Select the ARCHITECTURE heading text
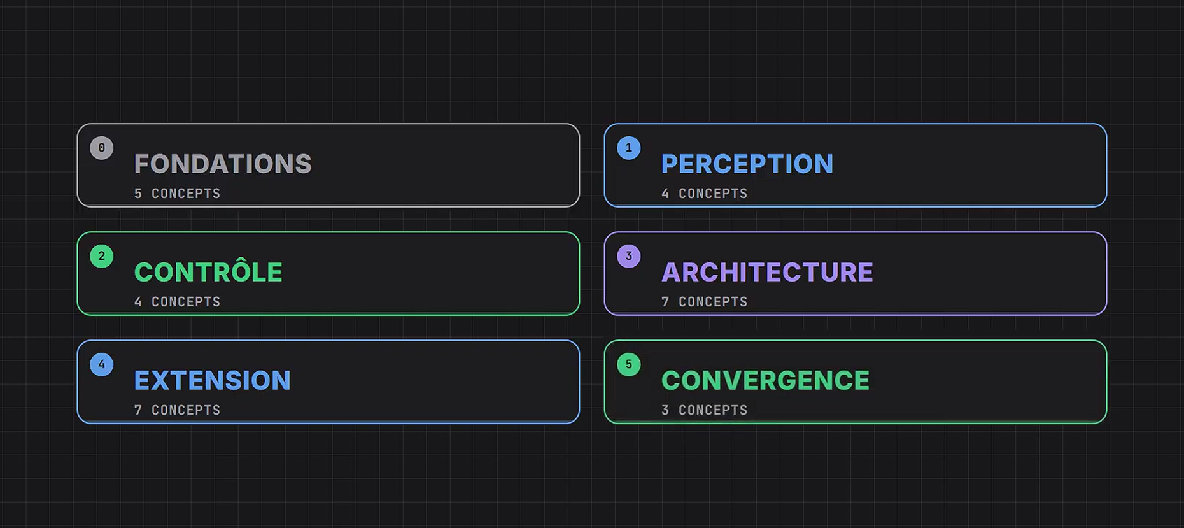 [767, 273]
